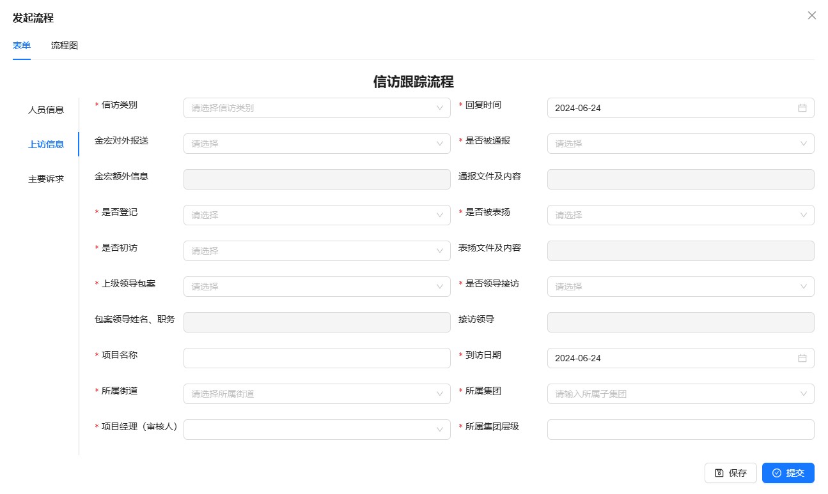This screenshot has height=494, width=828.
Task: Open the calendar picker for 到访日期 field
Action: (802, 358)
